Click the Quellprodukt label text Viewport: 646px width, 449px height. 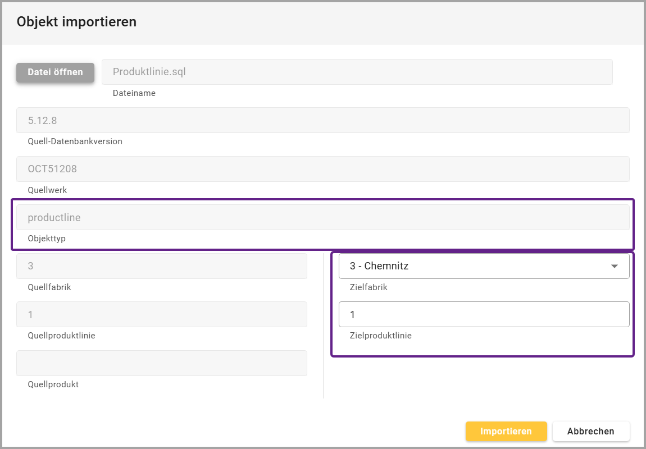(x=53, y=384)
